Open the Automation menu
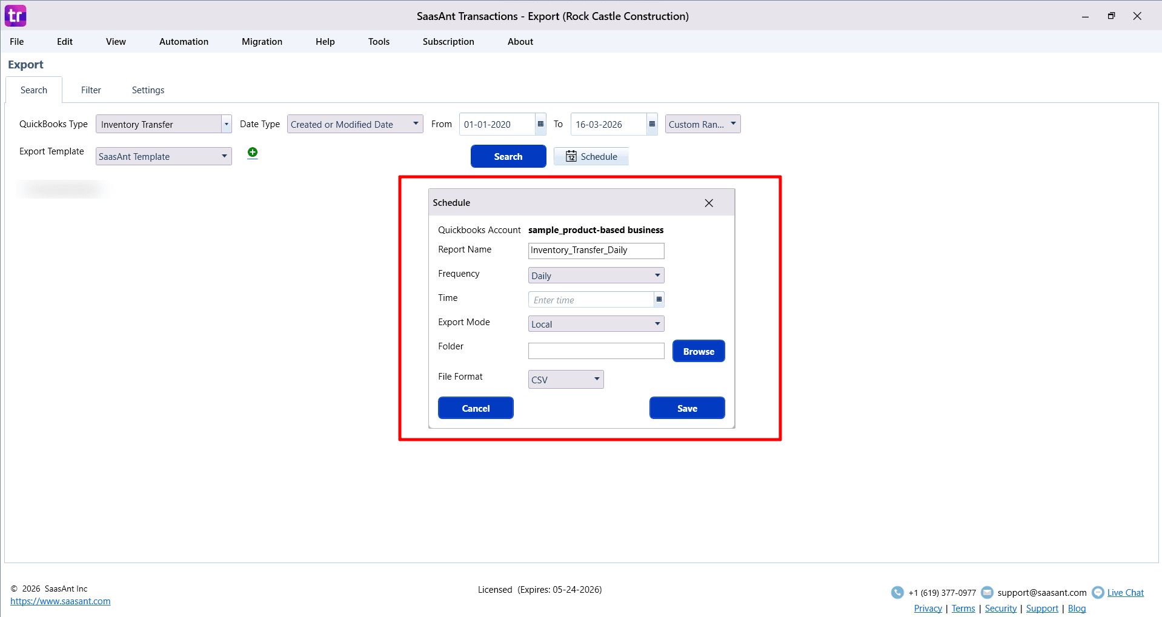The image size is (1162, 617). pyautogui.click(x=184, y=42)
